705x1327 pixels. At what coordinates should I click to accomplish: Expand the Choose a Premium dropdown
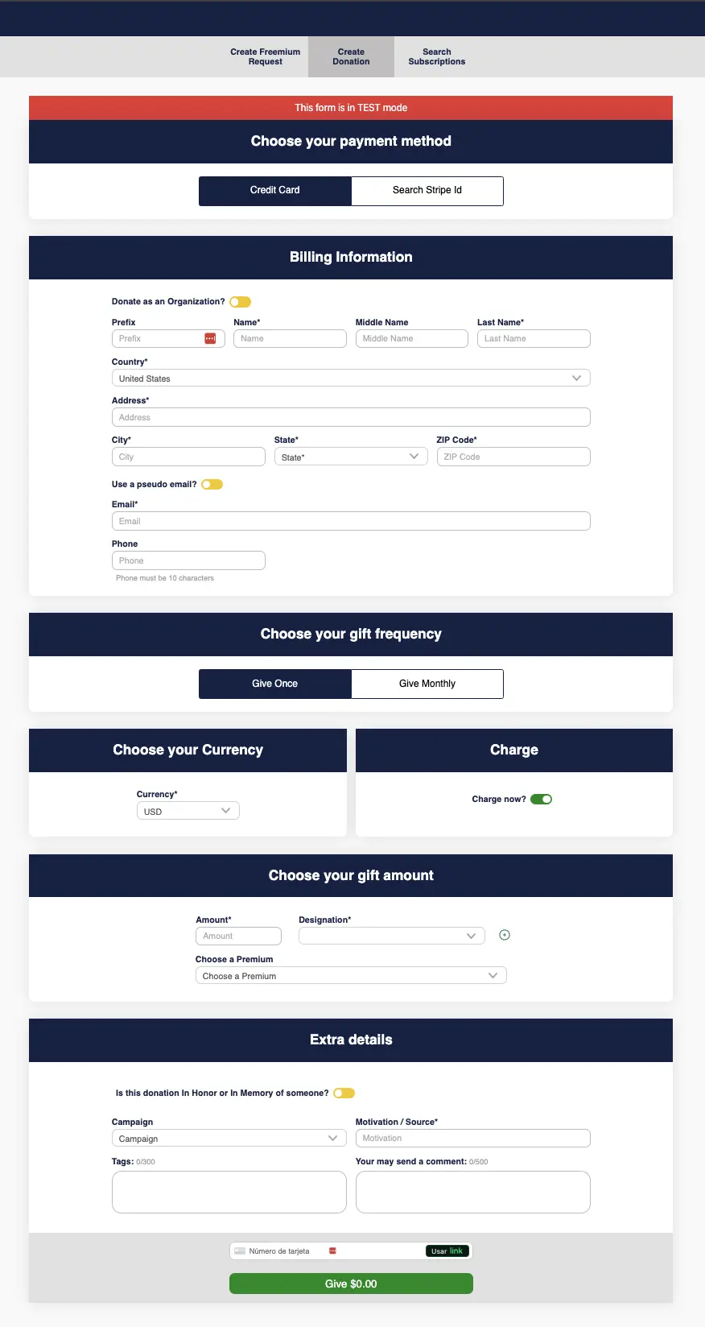pos(351,976)
